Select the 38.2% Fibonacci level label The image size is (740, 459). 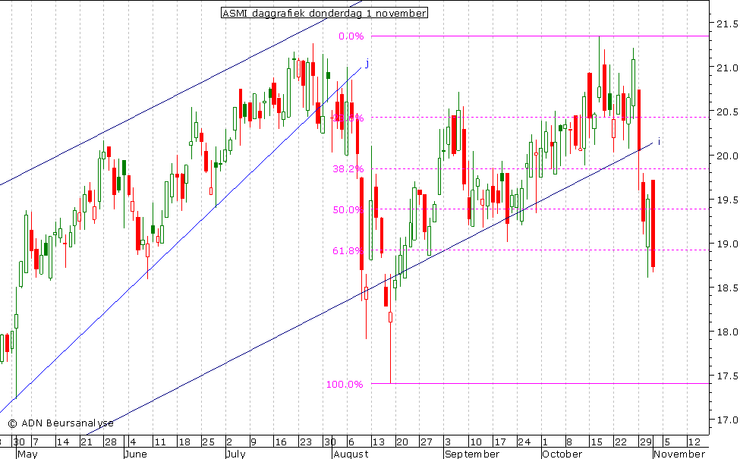coord(348,169)
